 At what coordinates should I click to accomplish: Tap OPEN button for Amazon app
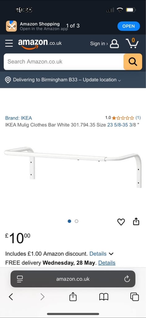(129, 26)
